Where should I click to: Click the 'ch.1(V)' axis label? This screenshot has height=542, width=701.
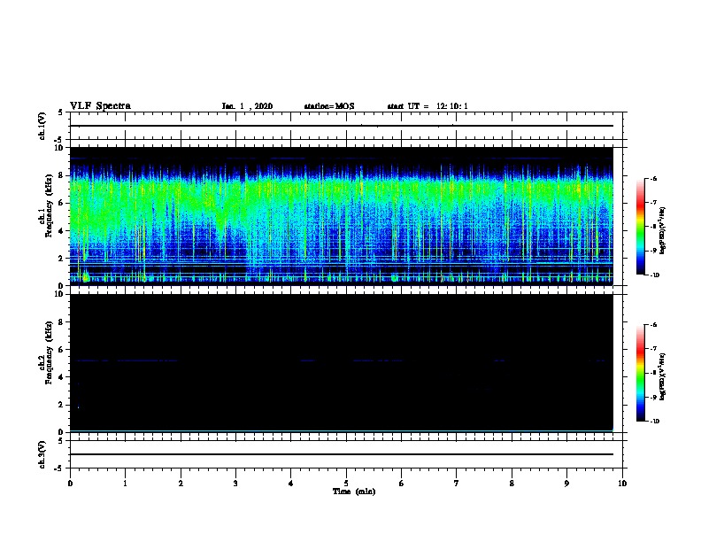[x=42, y=126]
